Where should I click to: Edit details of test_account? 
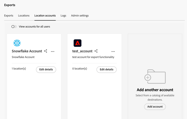tap(106, 70)
